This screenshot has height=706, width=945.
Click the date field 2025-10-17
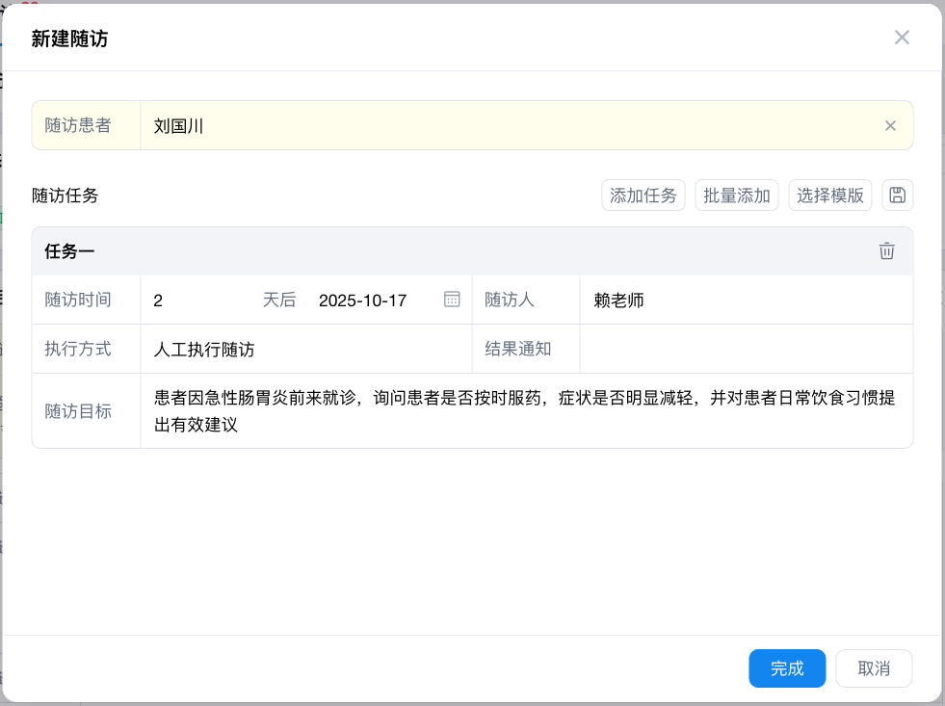point(362,300)
